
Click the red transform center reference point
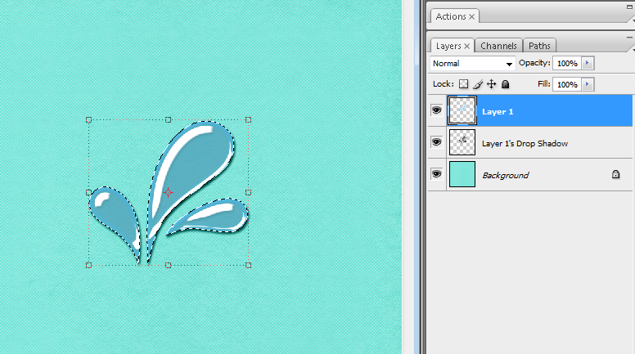(168, 193)
